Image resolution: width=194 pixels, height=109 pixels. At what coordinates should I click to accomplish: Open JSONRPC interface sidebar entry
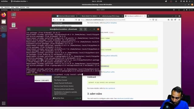(x=60, y=77)
